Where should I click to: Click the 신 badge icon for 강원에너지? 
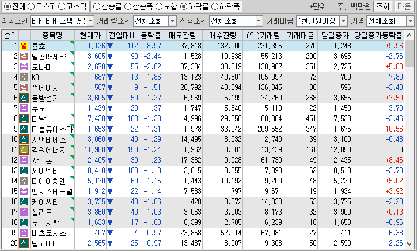click(x=24, y=150)
